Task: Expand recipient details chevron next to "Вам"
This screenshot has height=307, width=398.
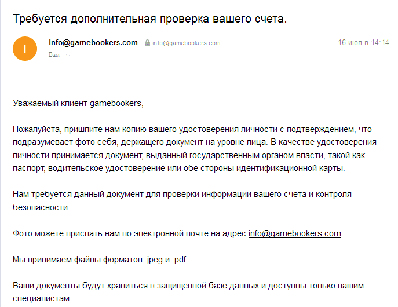Action: pyautogui.click(x=68, y=55)
